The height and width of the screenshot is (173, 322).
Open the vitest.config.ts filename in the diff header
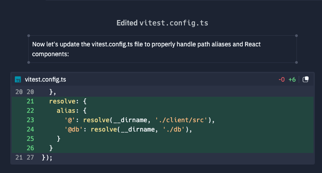tap(45, 79)
